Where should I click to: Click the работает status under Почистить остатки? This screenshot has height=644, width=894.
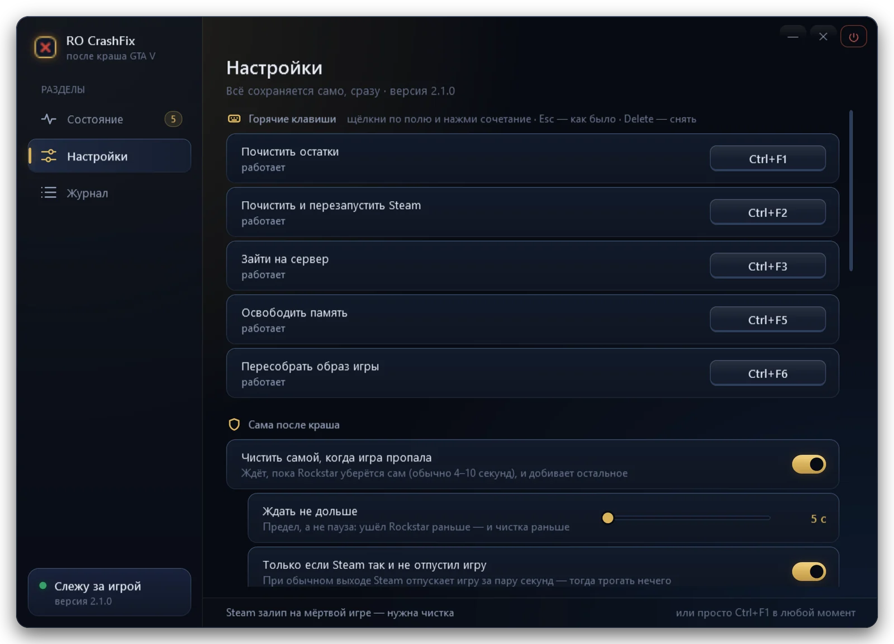click(x=263, y=167)
